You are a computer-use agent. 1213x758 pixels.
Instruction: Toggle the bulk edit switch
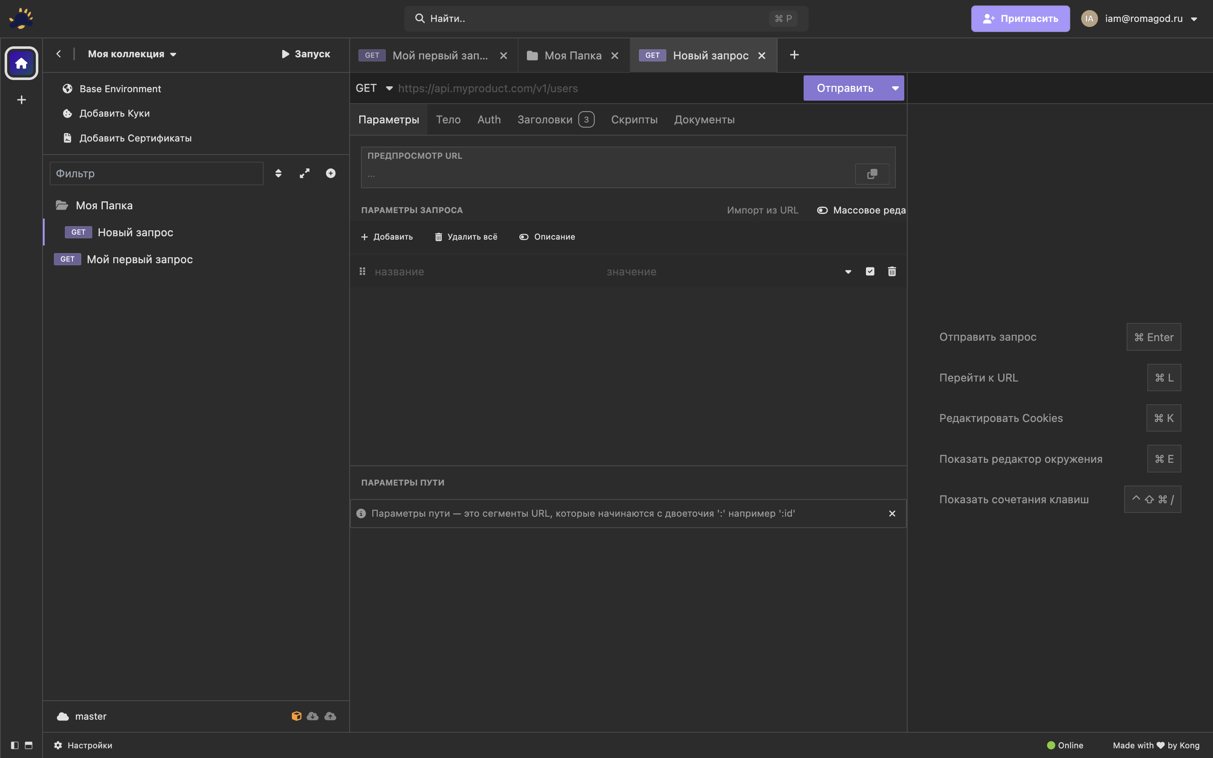click(x=822, y=211)
